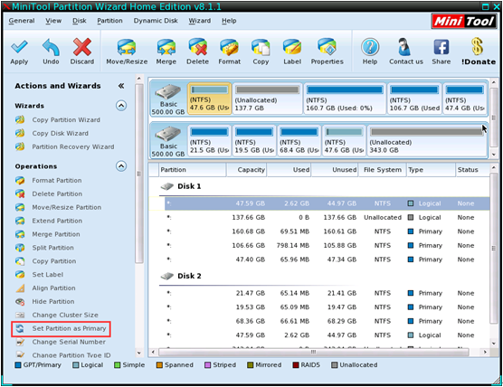Sort by the File System column header

(x=383, y=170)
